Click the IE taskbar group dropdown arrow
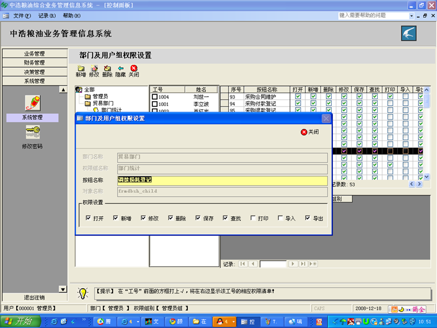 (x=137, y=322)
